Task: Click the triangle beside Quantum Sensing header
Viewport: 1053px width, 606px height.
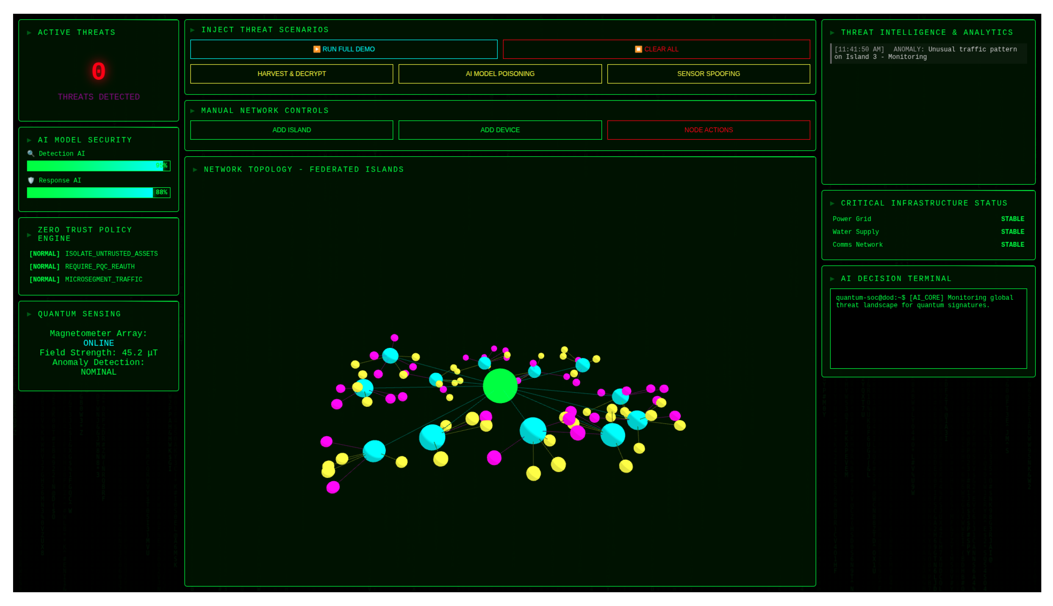Action: tap(29, 314)
